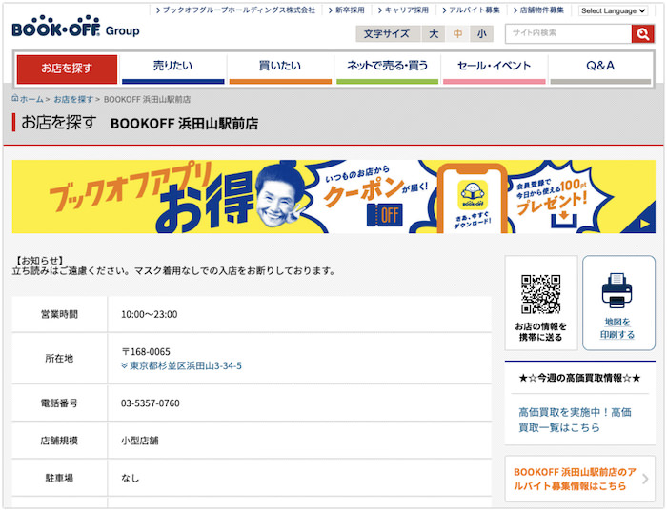Click 地図を印刷する link
The width and height of the screenshot is (667, 511).
(x=617, y=328)
